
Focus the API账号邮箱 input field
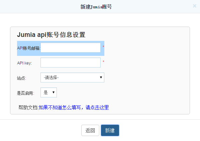[71, 48]
